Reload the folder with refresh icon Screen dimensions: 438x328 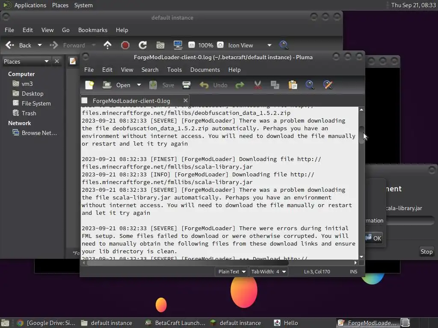143,45
